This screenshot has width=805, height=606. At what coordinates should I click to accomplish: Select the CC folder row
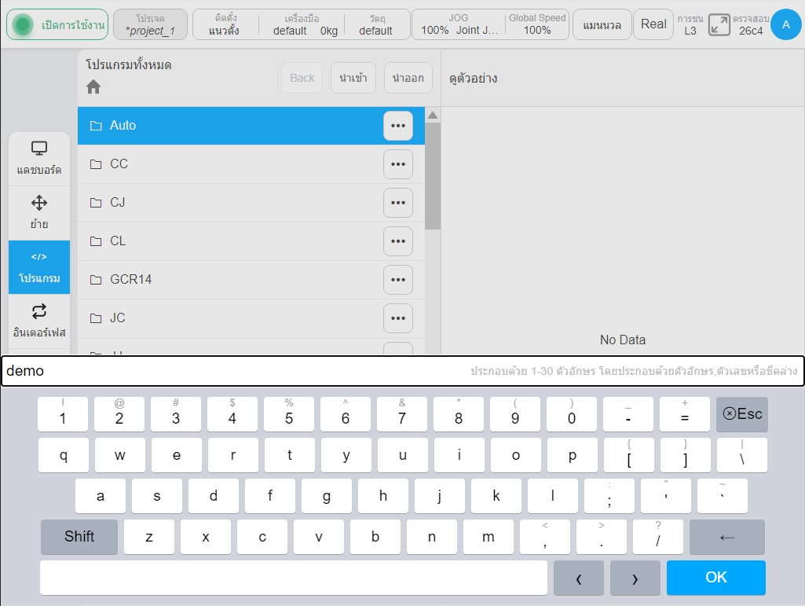click(251, 164)
